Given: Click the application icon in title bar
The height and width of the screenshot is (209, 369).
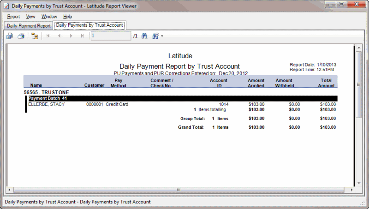Looking at the screenshot, I should coord(6,6).
